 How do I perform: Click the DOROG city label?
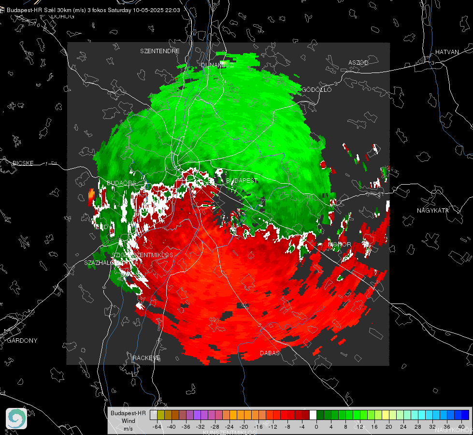tap(63, 16)
